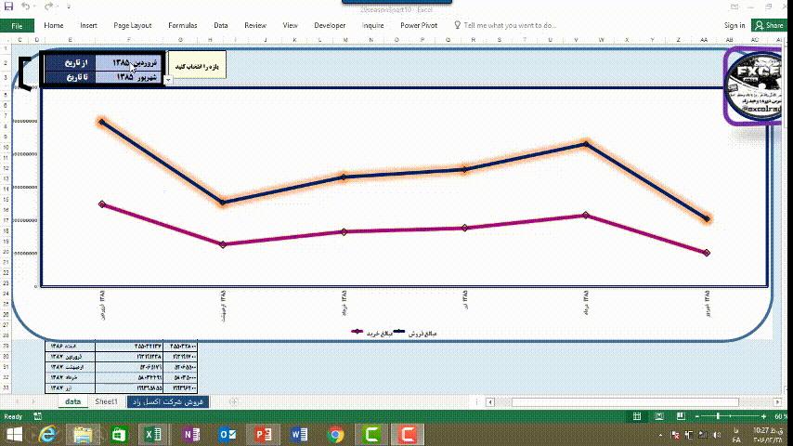Click the Share button
Screen dimensions: 793x446
[770, 25]
